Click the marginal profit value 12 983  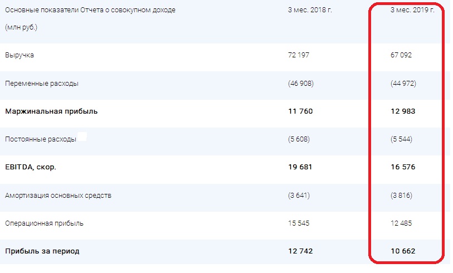(x=403, y=111)
